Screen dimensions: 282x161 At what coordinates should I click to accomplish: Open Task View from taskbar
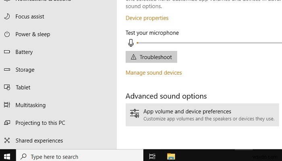tap(152, 157)
